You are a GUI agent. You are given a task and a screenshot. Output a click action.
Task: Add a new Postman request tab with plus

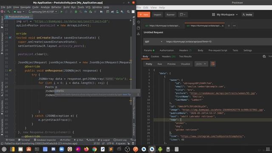pyautogui.click(x=229, y=25)
